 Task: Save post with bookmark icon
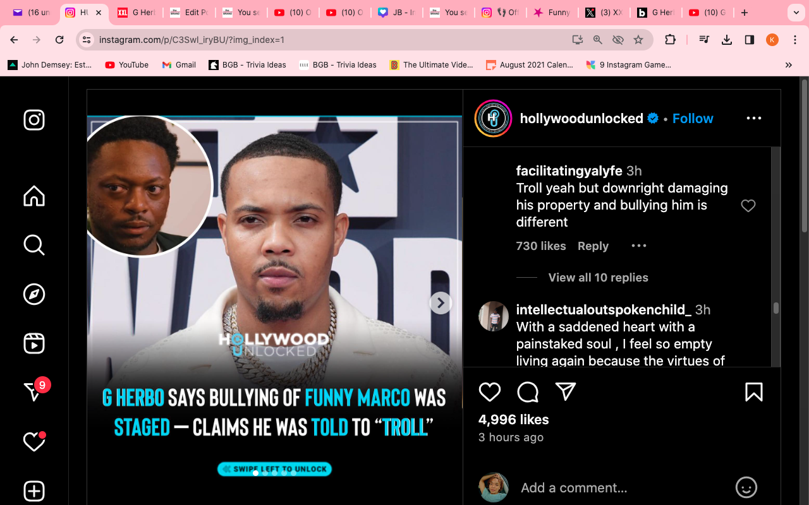753,392
